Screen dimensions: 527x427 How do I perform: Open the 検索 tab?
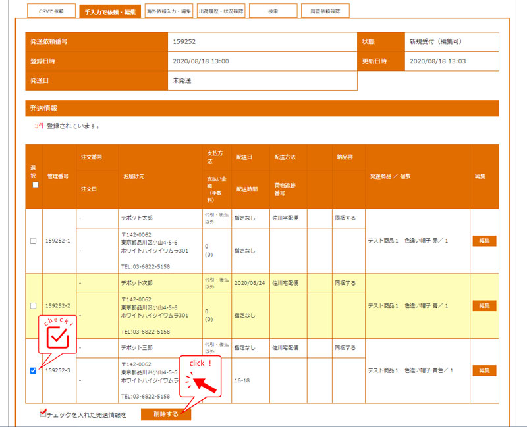point(273,11)
